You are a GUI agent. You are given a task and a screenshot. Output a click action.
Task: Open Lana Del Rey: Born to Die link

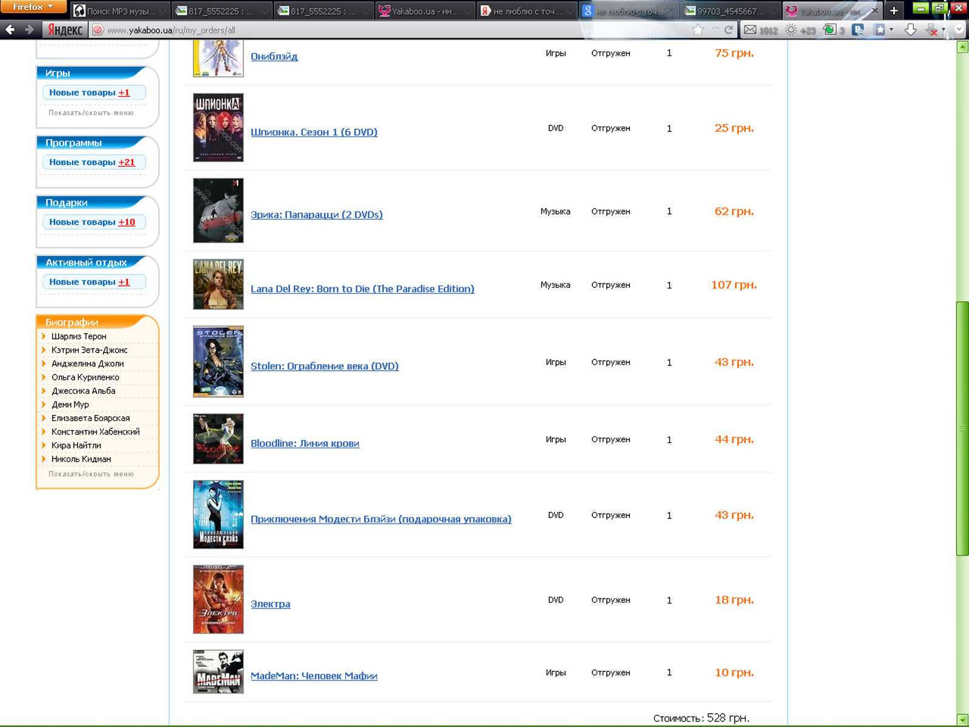tap(362, 289)
